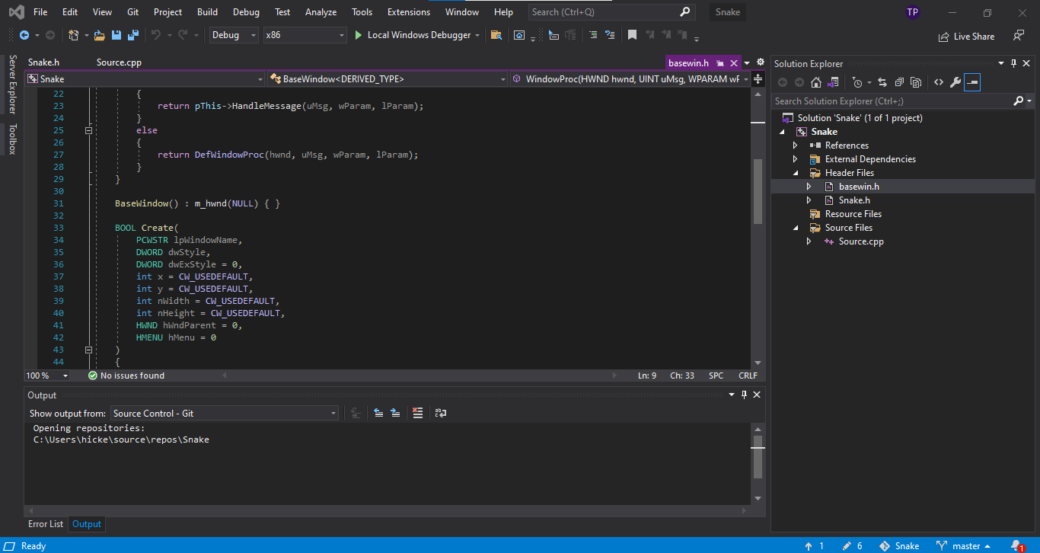Click the Home icon in Solution Explorer

816,82
